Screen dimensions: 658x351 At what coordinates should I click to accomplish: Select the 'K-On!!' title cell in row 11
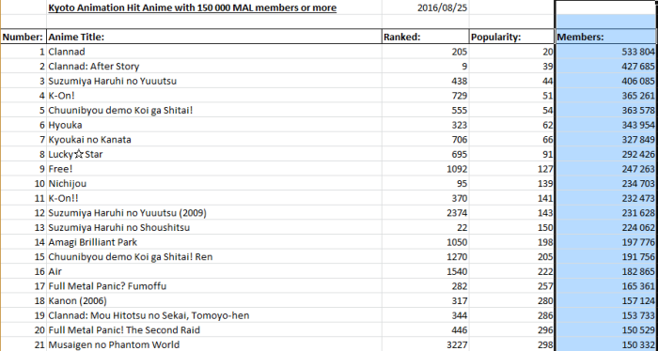pyautogui.click(x=214, y=198)
